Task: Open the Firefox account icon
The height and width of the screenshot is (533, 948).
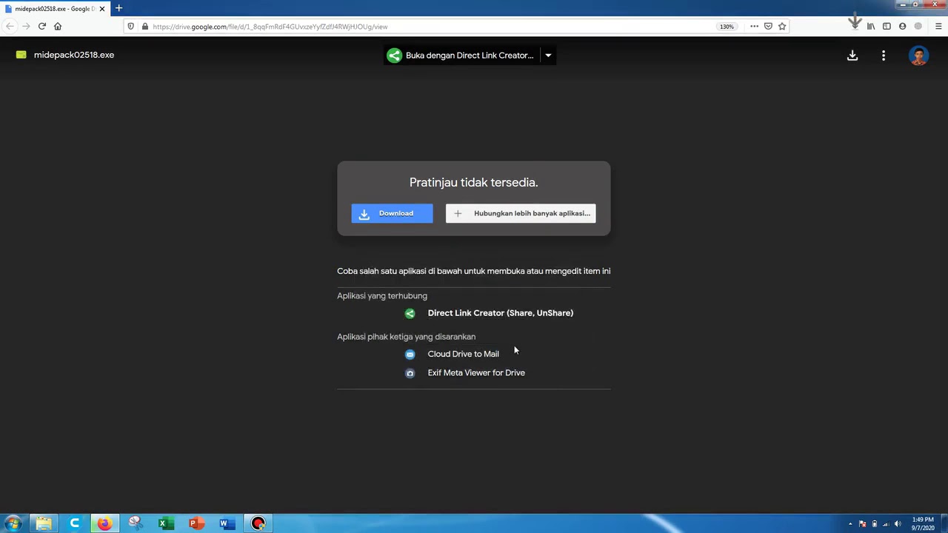Action: click(x=902, y=27)
